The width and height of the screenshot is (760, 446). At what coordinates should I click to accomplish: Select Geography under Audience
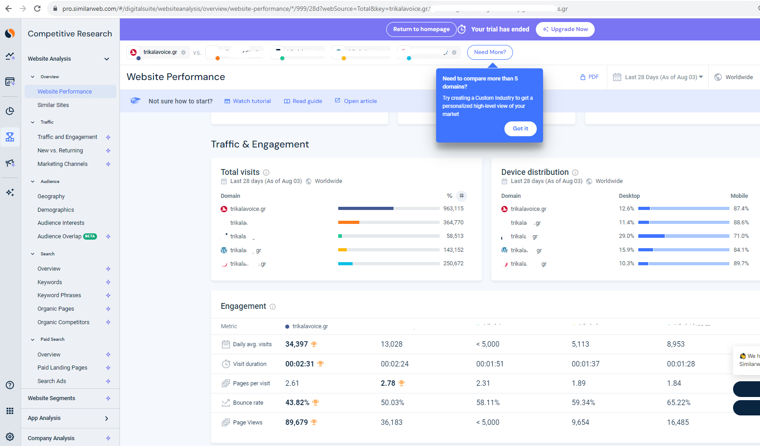click(x=51, y=196)
